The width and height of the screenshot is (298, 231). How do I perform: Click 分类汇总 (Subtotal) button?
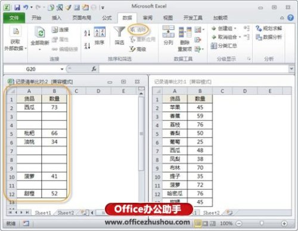click(224, 46)
